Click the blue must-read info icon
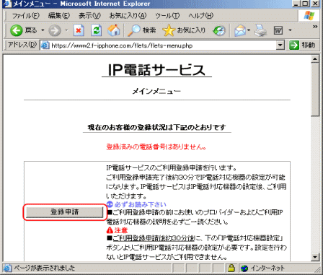This screenshot has width=323, height=275. (110, 204)
